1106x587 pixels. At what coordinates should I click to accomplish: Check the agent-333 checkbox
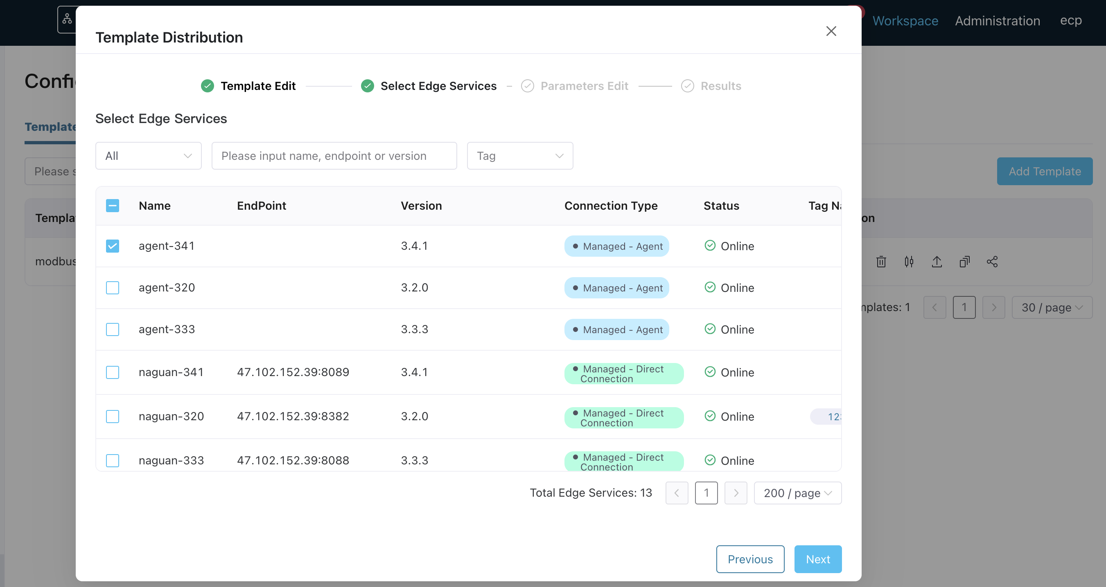click(113, 329)
